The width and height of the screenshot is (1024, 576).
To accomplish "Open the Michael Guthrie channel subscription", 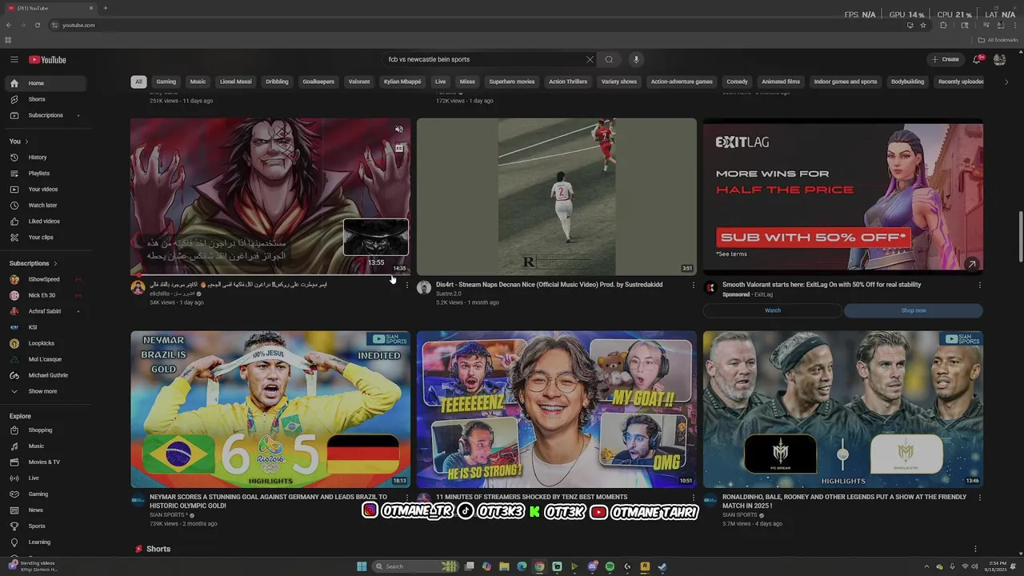I will point(46,375).
